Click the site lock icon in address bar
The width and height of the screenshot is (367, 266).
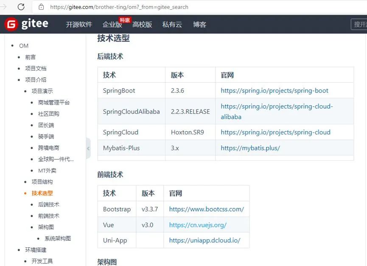pyautogui.click(x=41, y=7)
